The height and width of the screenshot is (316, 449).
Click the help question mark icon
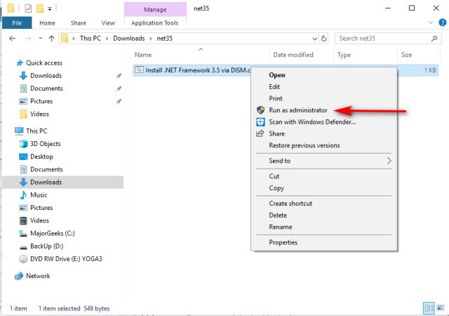click(441, 22)
